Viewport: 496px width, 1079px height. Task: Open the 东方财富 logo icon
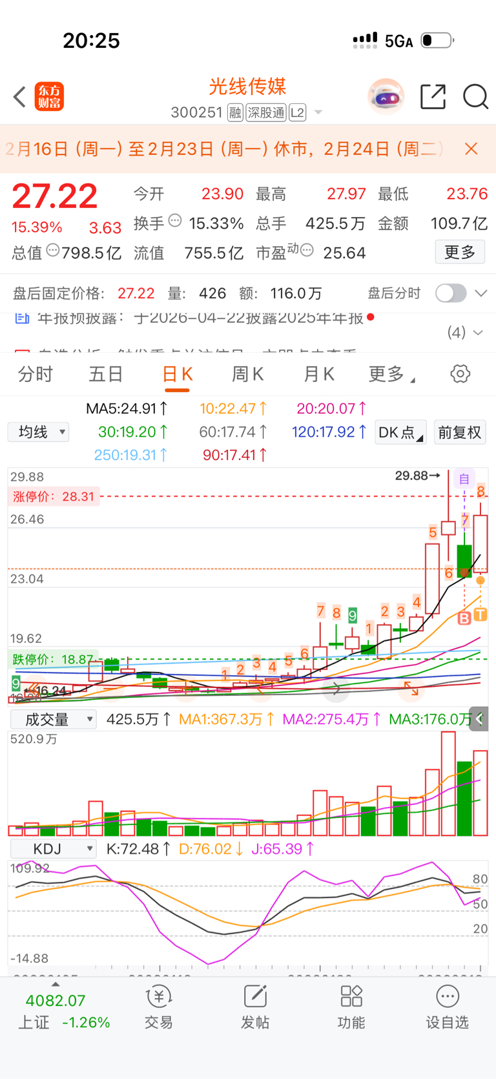click(x=49, y=97)
